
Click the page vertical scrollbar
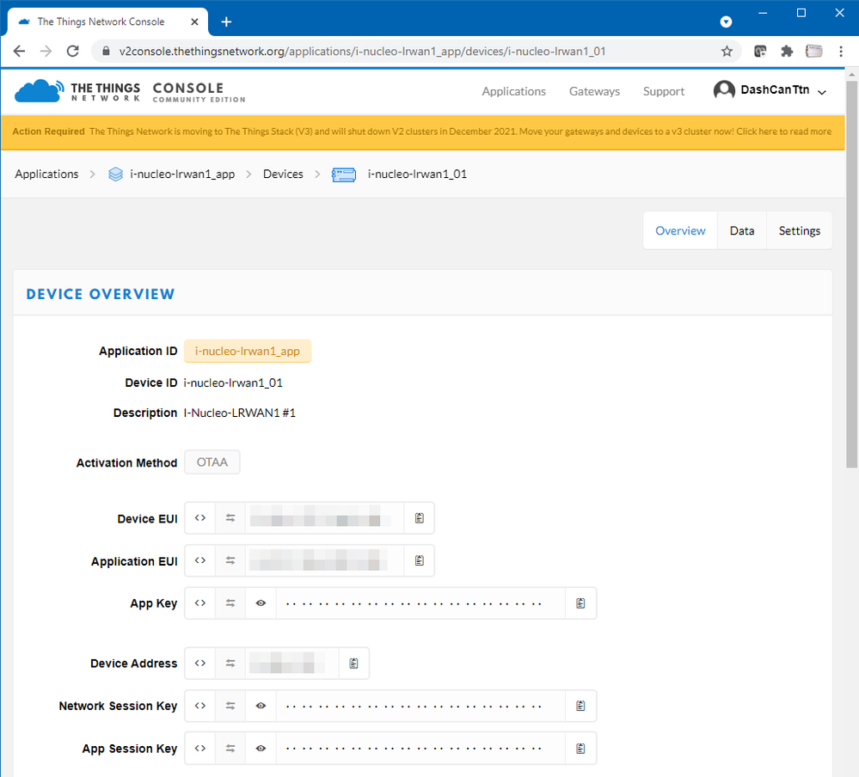[x=852, y=274]
